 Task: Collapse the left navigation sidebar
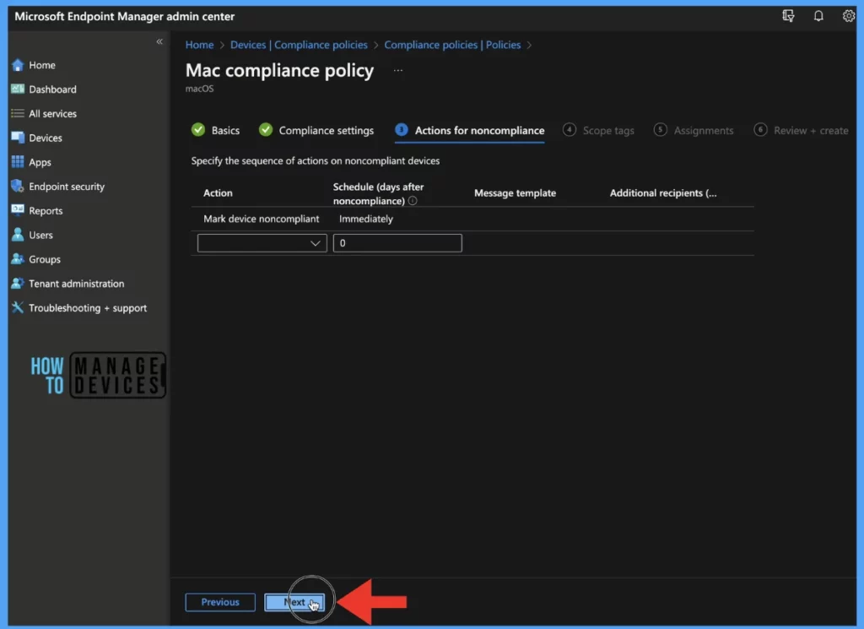coord(159,41)
